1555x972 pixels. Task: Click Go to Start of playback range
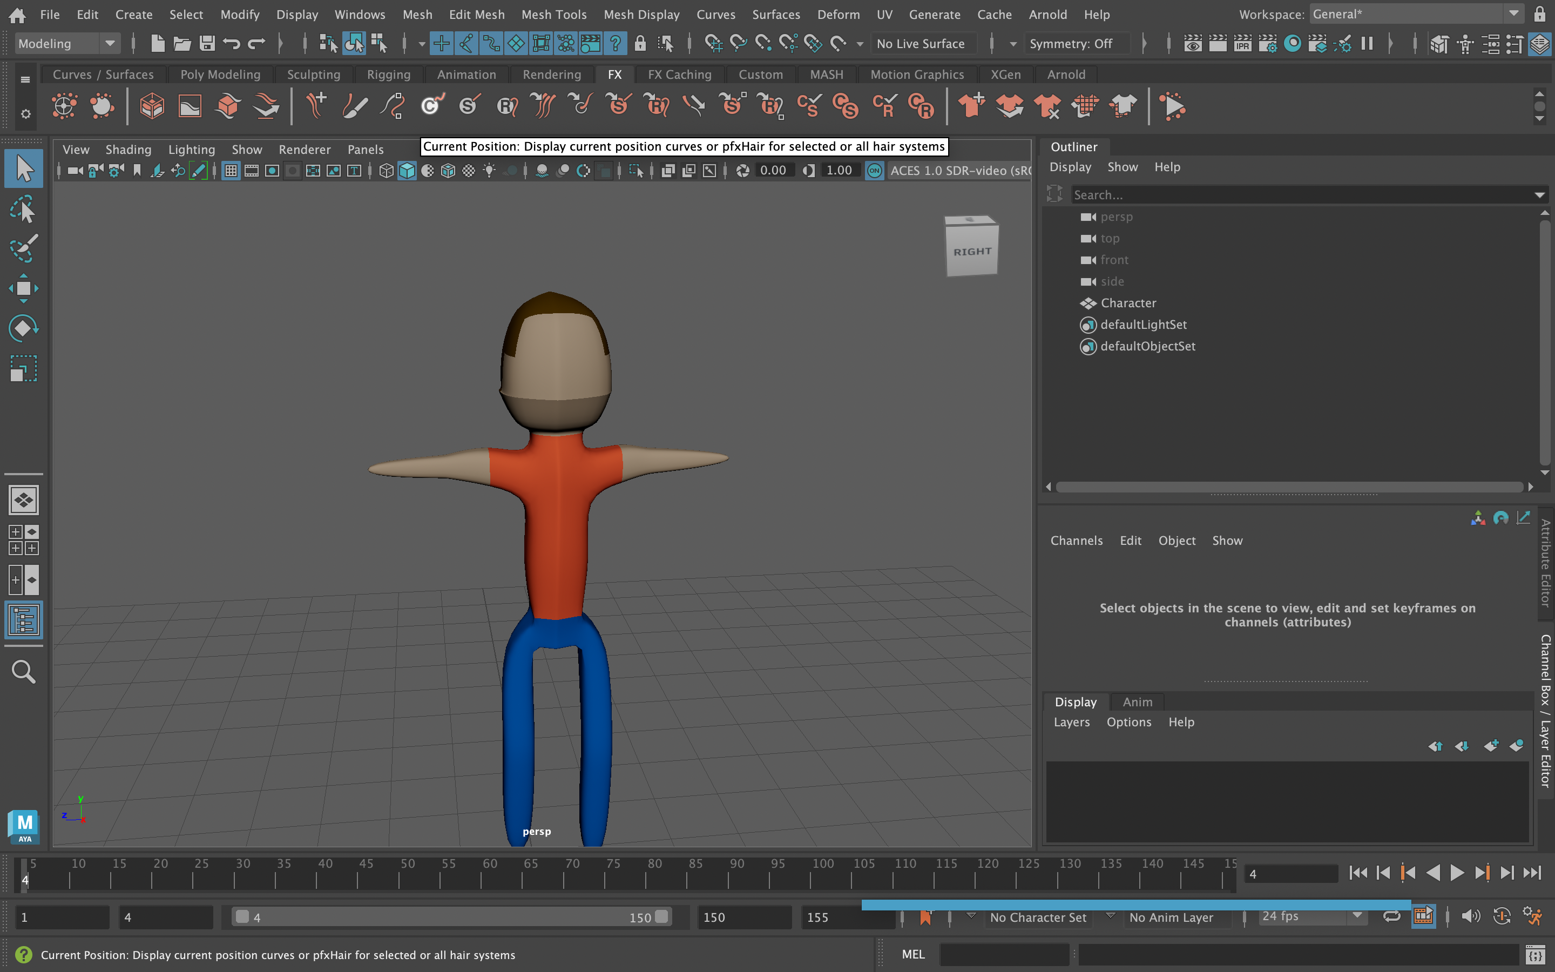pyautogui.click(x=1358, y=872)
